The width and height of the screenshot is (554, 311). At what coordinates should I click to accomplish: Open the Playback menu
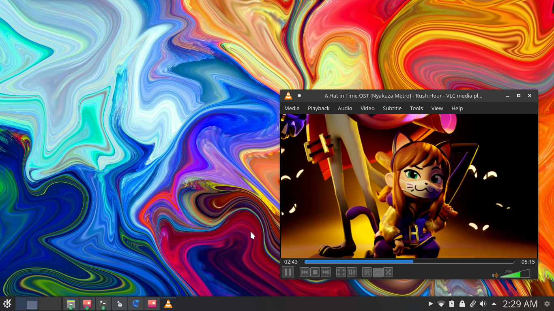click(319, 108)
